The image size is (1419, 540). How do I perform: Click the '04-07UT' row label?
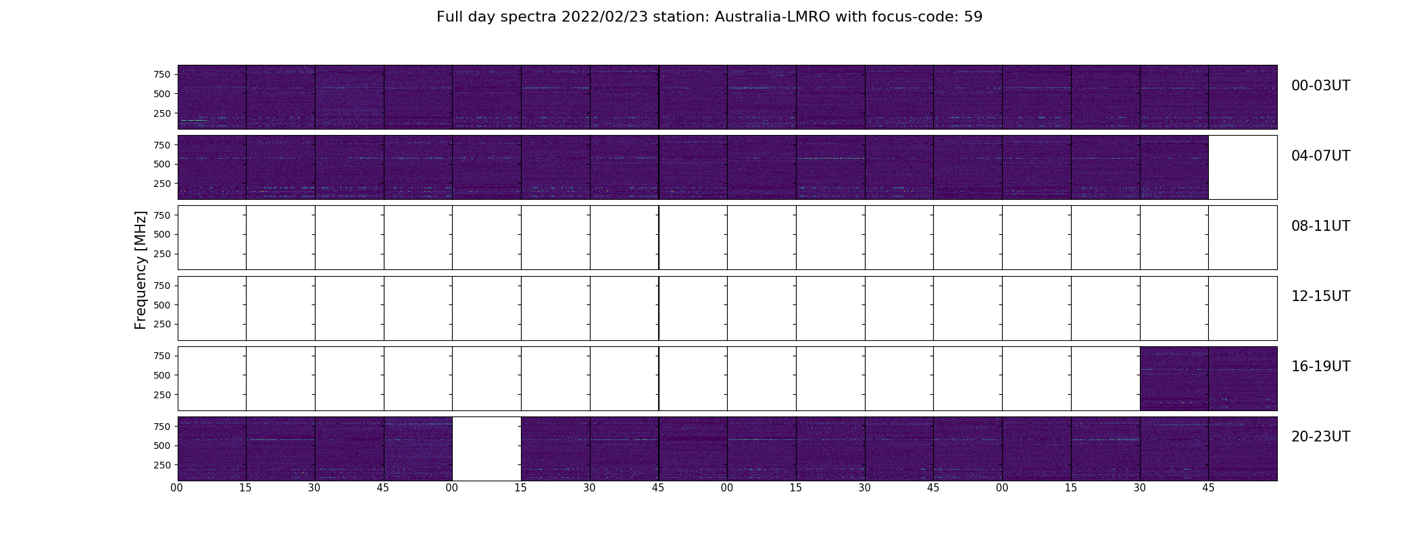[x=1320, y=156]
